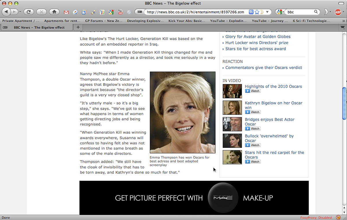
Task: Open the YouTube - Journey bookmark
Action: click(x=270, y=21)
